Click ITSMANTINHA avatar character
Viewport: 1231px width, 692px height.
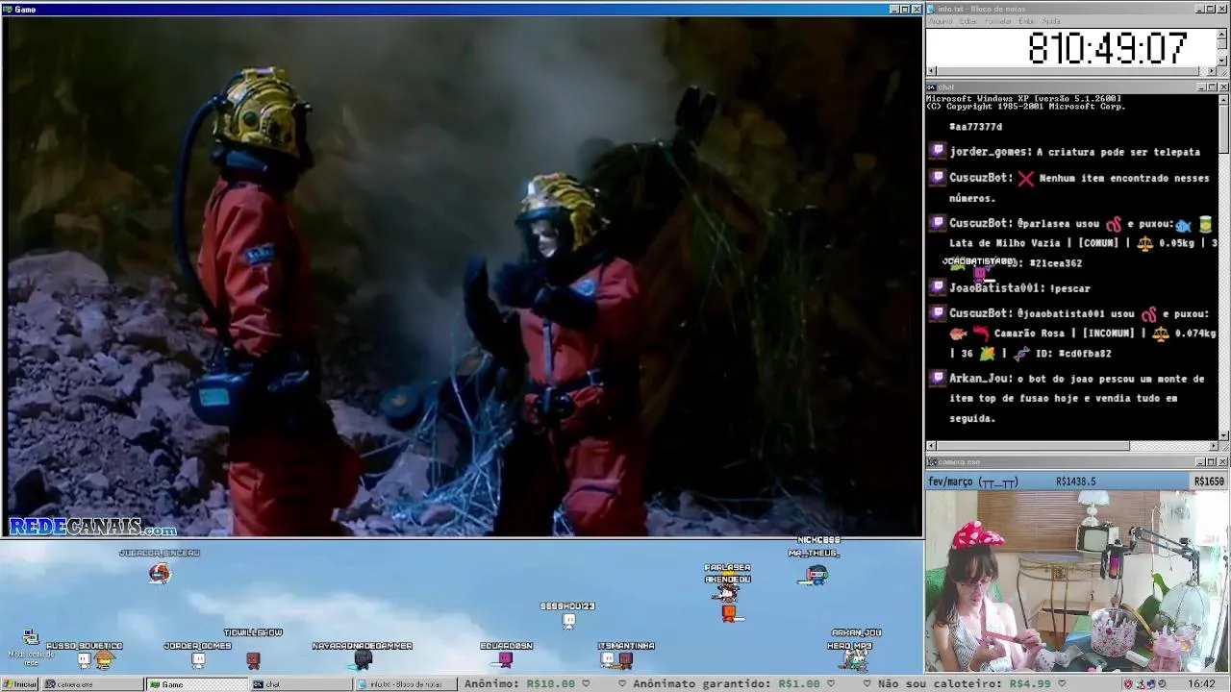click(x=626, y=659)
